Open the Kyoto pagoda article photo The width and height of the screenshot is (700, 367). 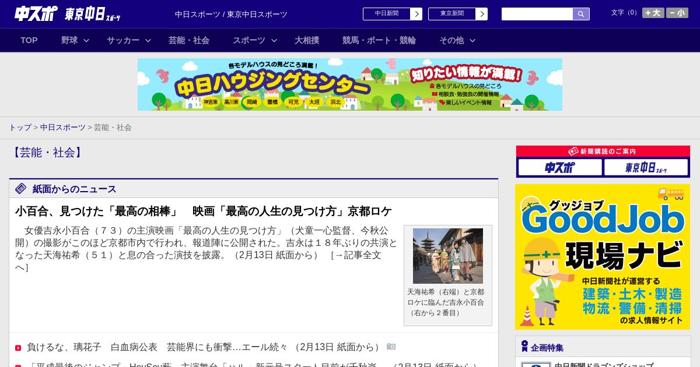(448, 256)
